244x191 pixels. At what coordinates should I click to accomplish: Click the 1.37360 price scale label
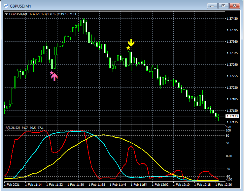coord(232,42)
